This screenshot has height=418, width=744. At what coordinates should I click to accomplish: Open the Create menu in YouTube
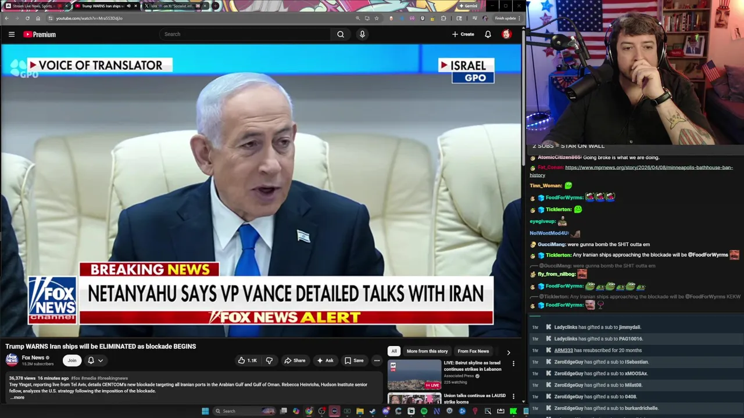click(463, 34)
